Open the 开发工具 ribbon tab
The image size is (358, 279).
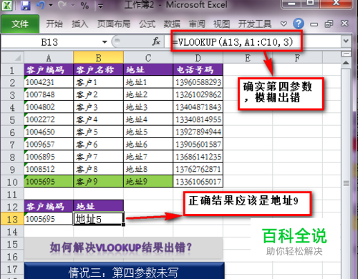255,24
